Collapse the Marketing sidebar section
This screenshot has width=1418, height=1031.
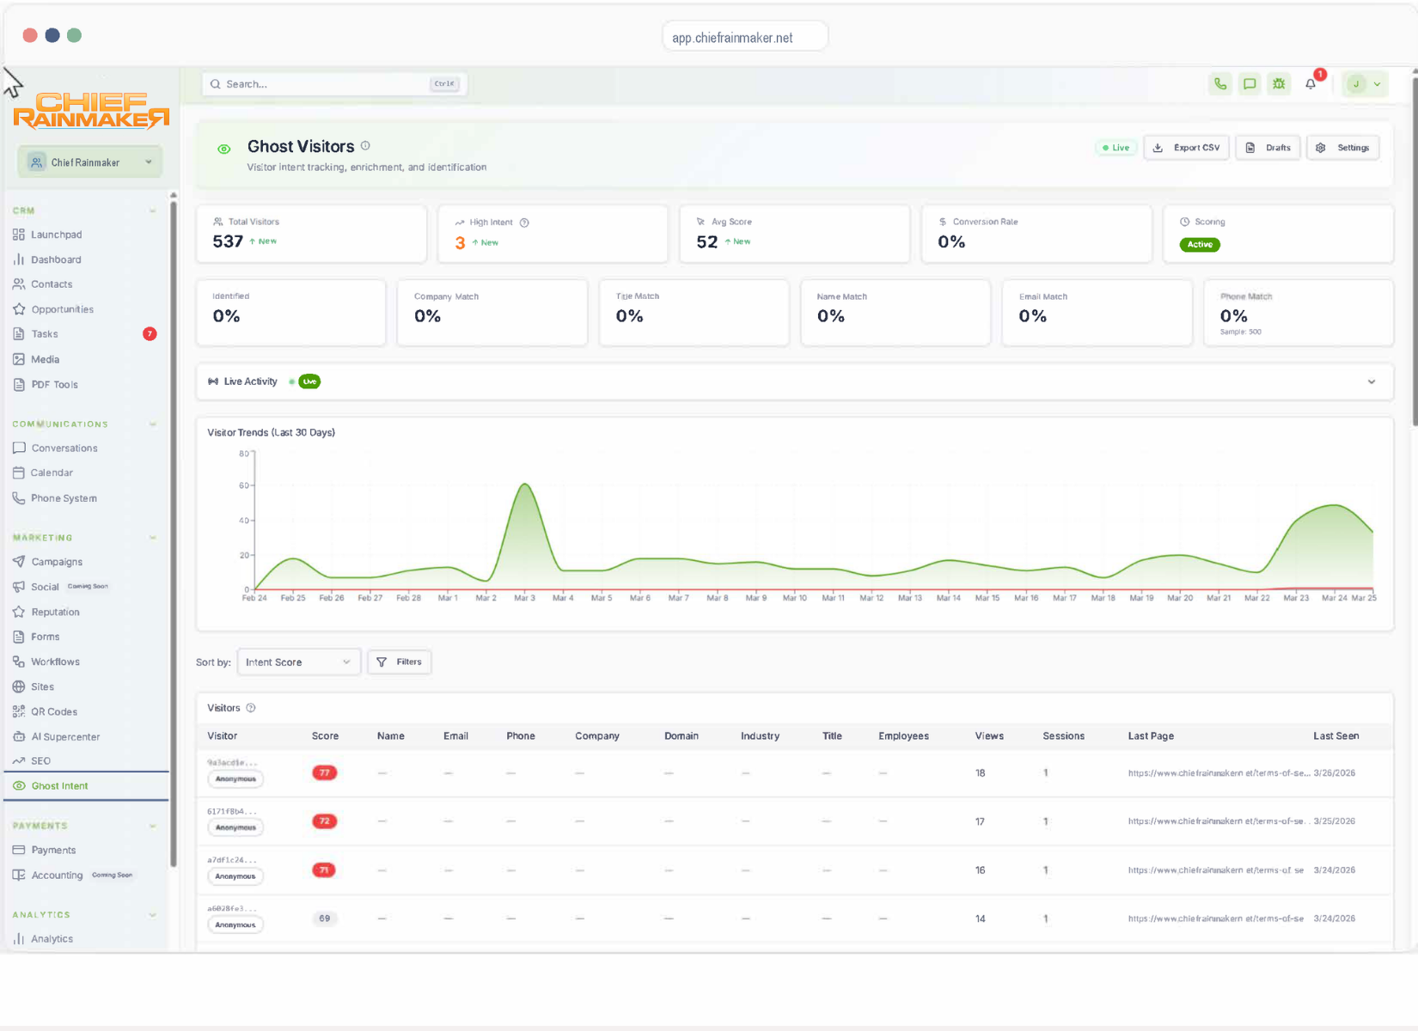(152, 538)
